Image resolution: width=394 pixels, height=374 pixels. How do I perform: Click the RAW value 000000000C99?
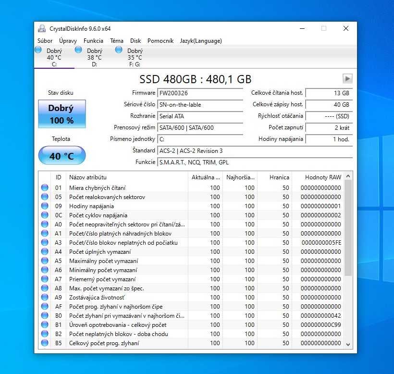pyautogui.click(x=321, y=325)
